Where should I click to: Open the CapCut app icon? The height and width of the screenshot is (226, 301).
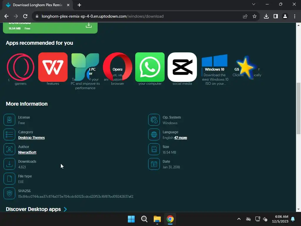tap(182, 67)
